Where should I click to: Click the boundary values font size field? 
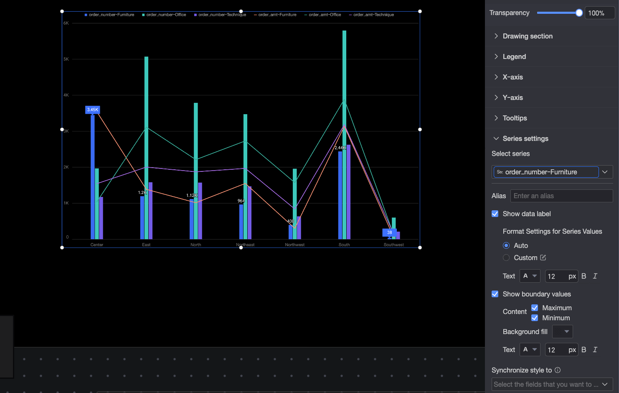point(561,350)
